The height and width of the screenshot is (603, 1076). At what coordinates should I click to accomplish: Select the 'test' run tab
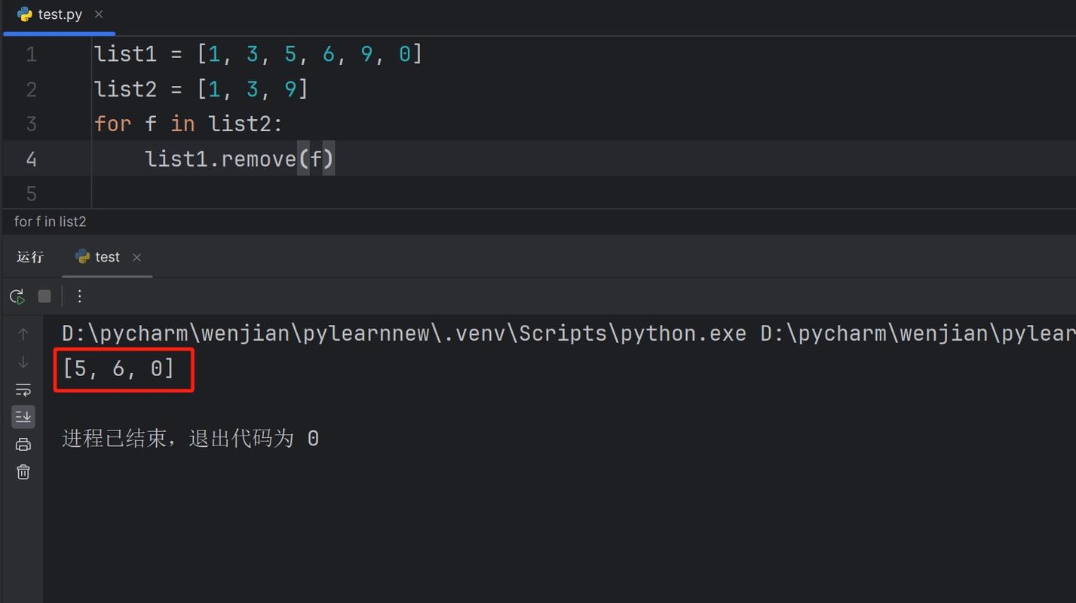tap(106, 257)
